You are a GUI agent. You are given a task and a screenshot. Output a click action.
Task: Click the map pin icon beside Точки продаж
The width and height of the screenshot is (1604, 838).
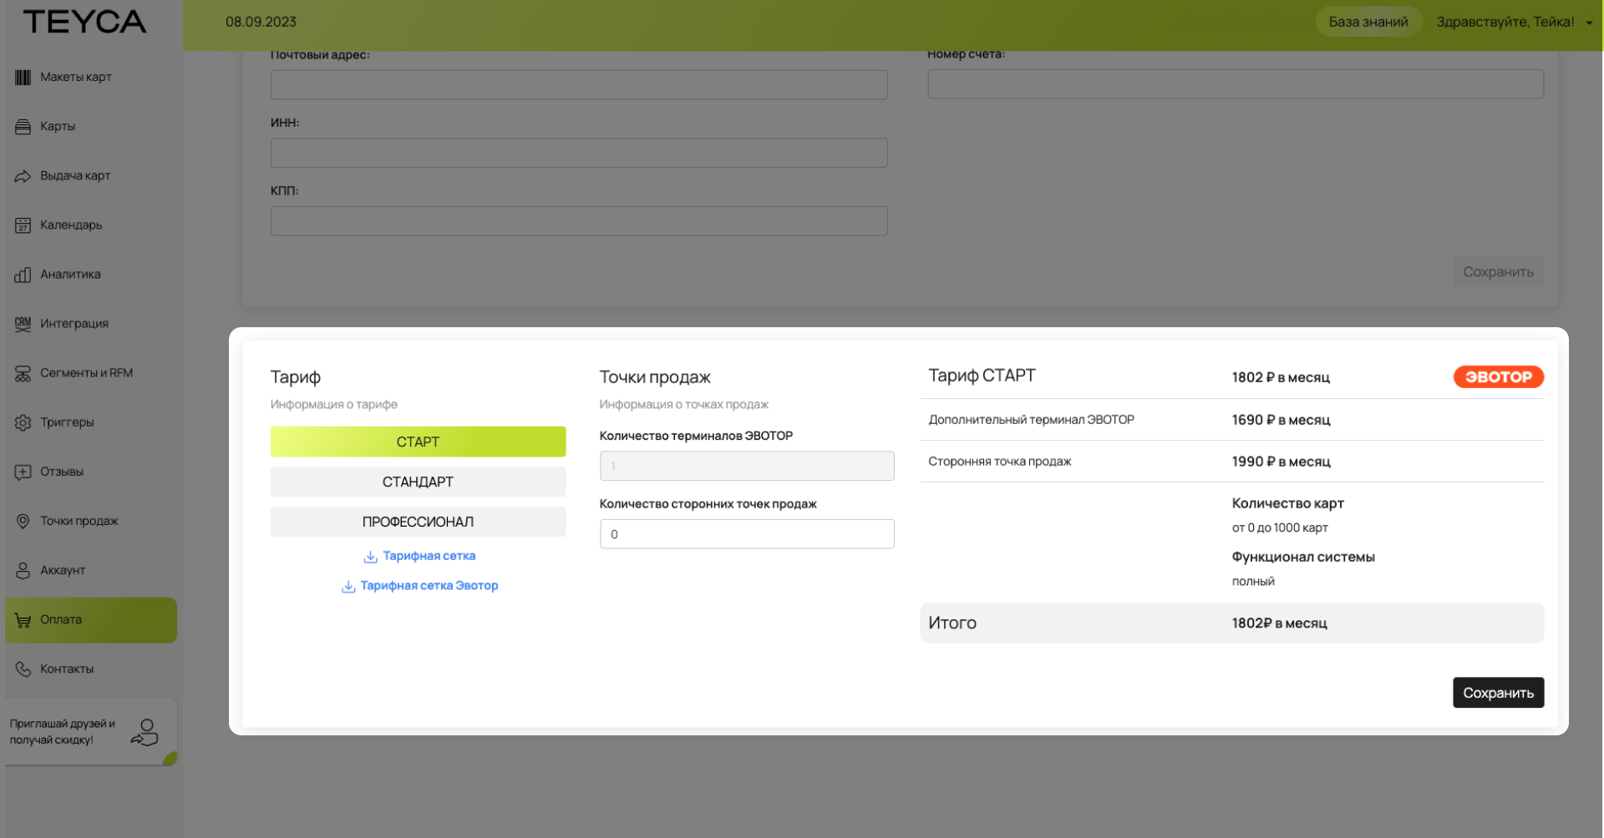[x=23, y=521]
